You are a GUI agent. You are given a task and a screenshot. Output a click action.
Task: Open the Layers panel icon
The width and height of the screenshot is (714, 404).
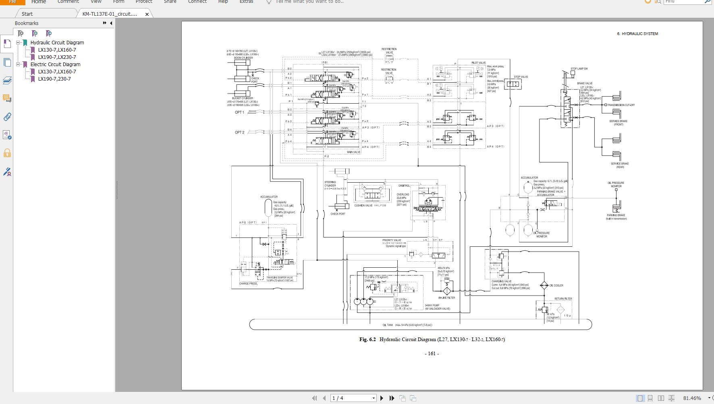point(7,81)
